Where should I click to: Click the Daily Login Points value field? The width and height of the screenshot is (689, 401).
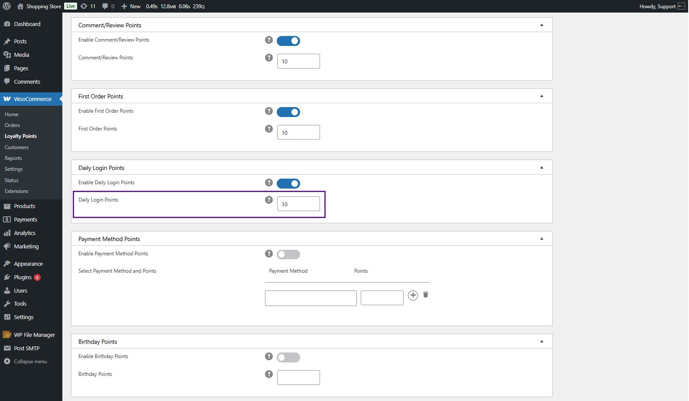pyautogui.click(x=298, y=204)
